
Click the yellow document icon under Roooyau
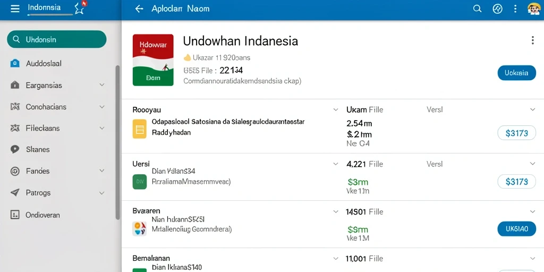(x=140, y=129)
